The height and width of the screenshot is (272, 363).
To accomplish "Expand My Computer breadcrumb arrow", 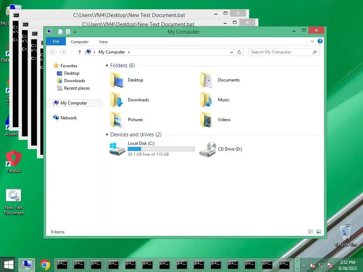I will pos(129,52).
